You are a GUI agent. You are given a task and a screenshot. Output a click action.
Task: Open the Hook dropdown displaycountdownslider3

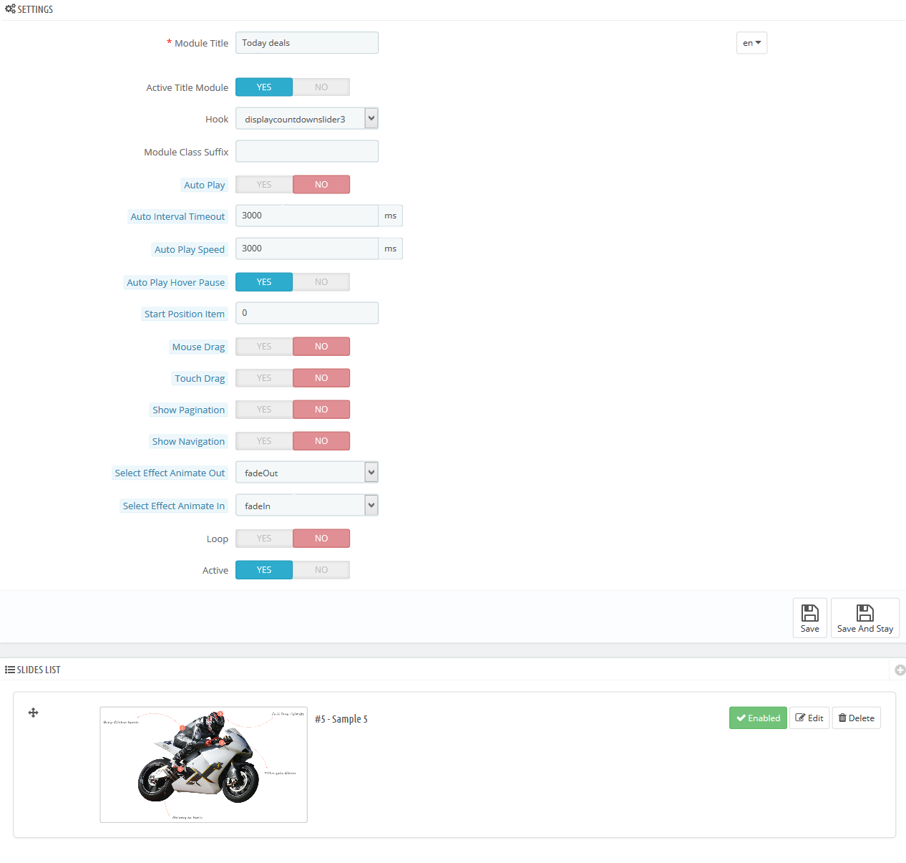[306, 119]
